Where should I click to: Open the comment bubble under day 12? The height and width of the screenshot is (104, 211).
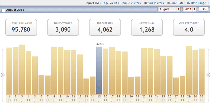click(80, 100)
